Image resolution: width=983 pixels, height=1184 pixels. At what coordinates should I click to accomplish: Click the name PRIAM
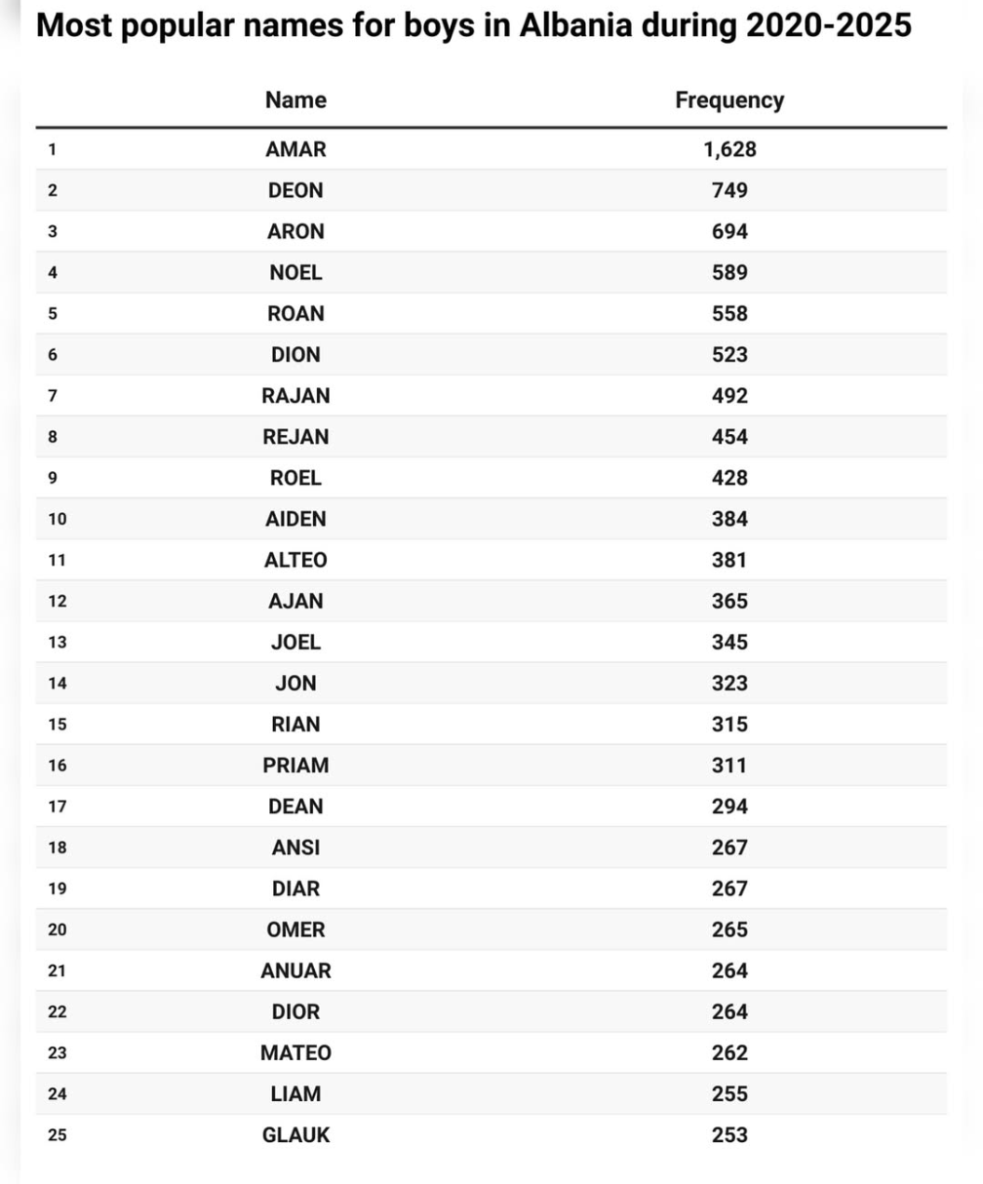295,766
